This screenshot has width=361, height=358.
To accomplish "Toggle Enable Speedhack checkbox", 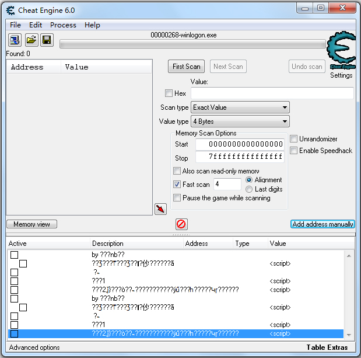I will [x=293, y=151].
